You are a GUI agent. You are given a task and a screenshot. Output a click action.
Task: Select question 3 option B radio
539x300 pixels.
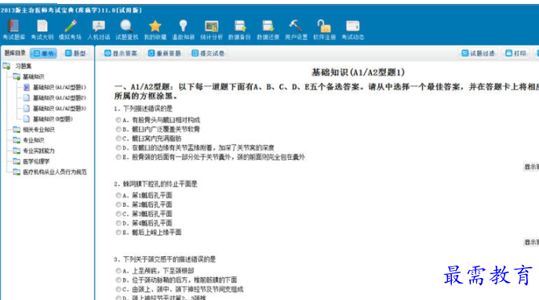point(118,280)
